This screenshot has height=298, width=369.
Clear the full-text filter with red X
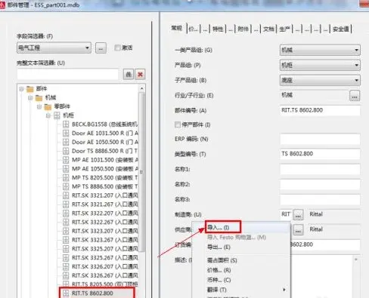point(140,74)
